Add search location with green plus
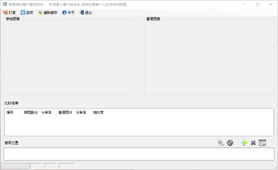Viewport: 278px width, 170px height. 244,143
